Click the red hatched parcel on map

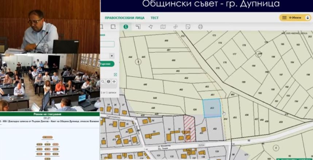[x=189, y=129]
